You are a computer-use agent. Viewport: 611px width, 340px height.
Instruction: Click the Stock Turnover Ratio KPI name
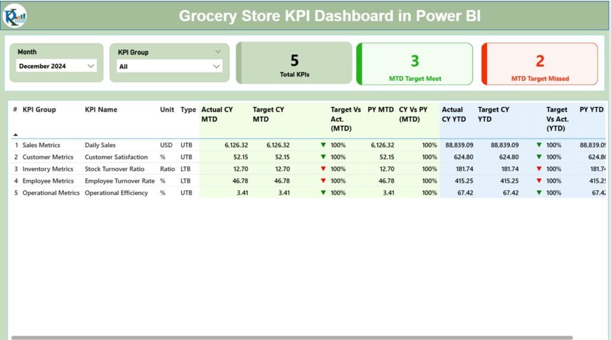pos(115,169)
